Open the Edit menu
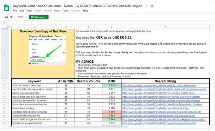This screenshot has width=215, height=131. [x=22, y=11]
